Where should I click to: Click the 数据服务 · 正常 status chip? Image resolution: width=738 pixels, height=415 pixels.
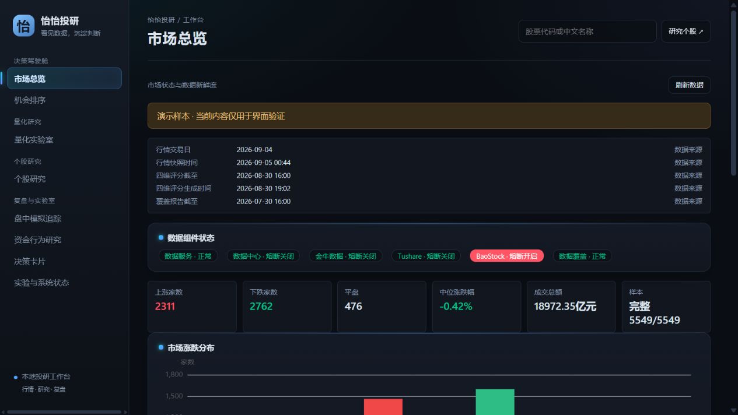click(x=188, y=256)
